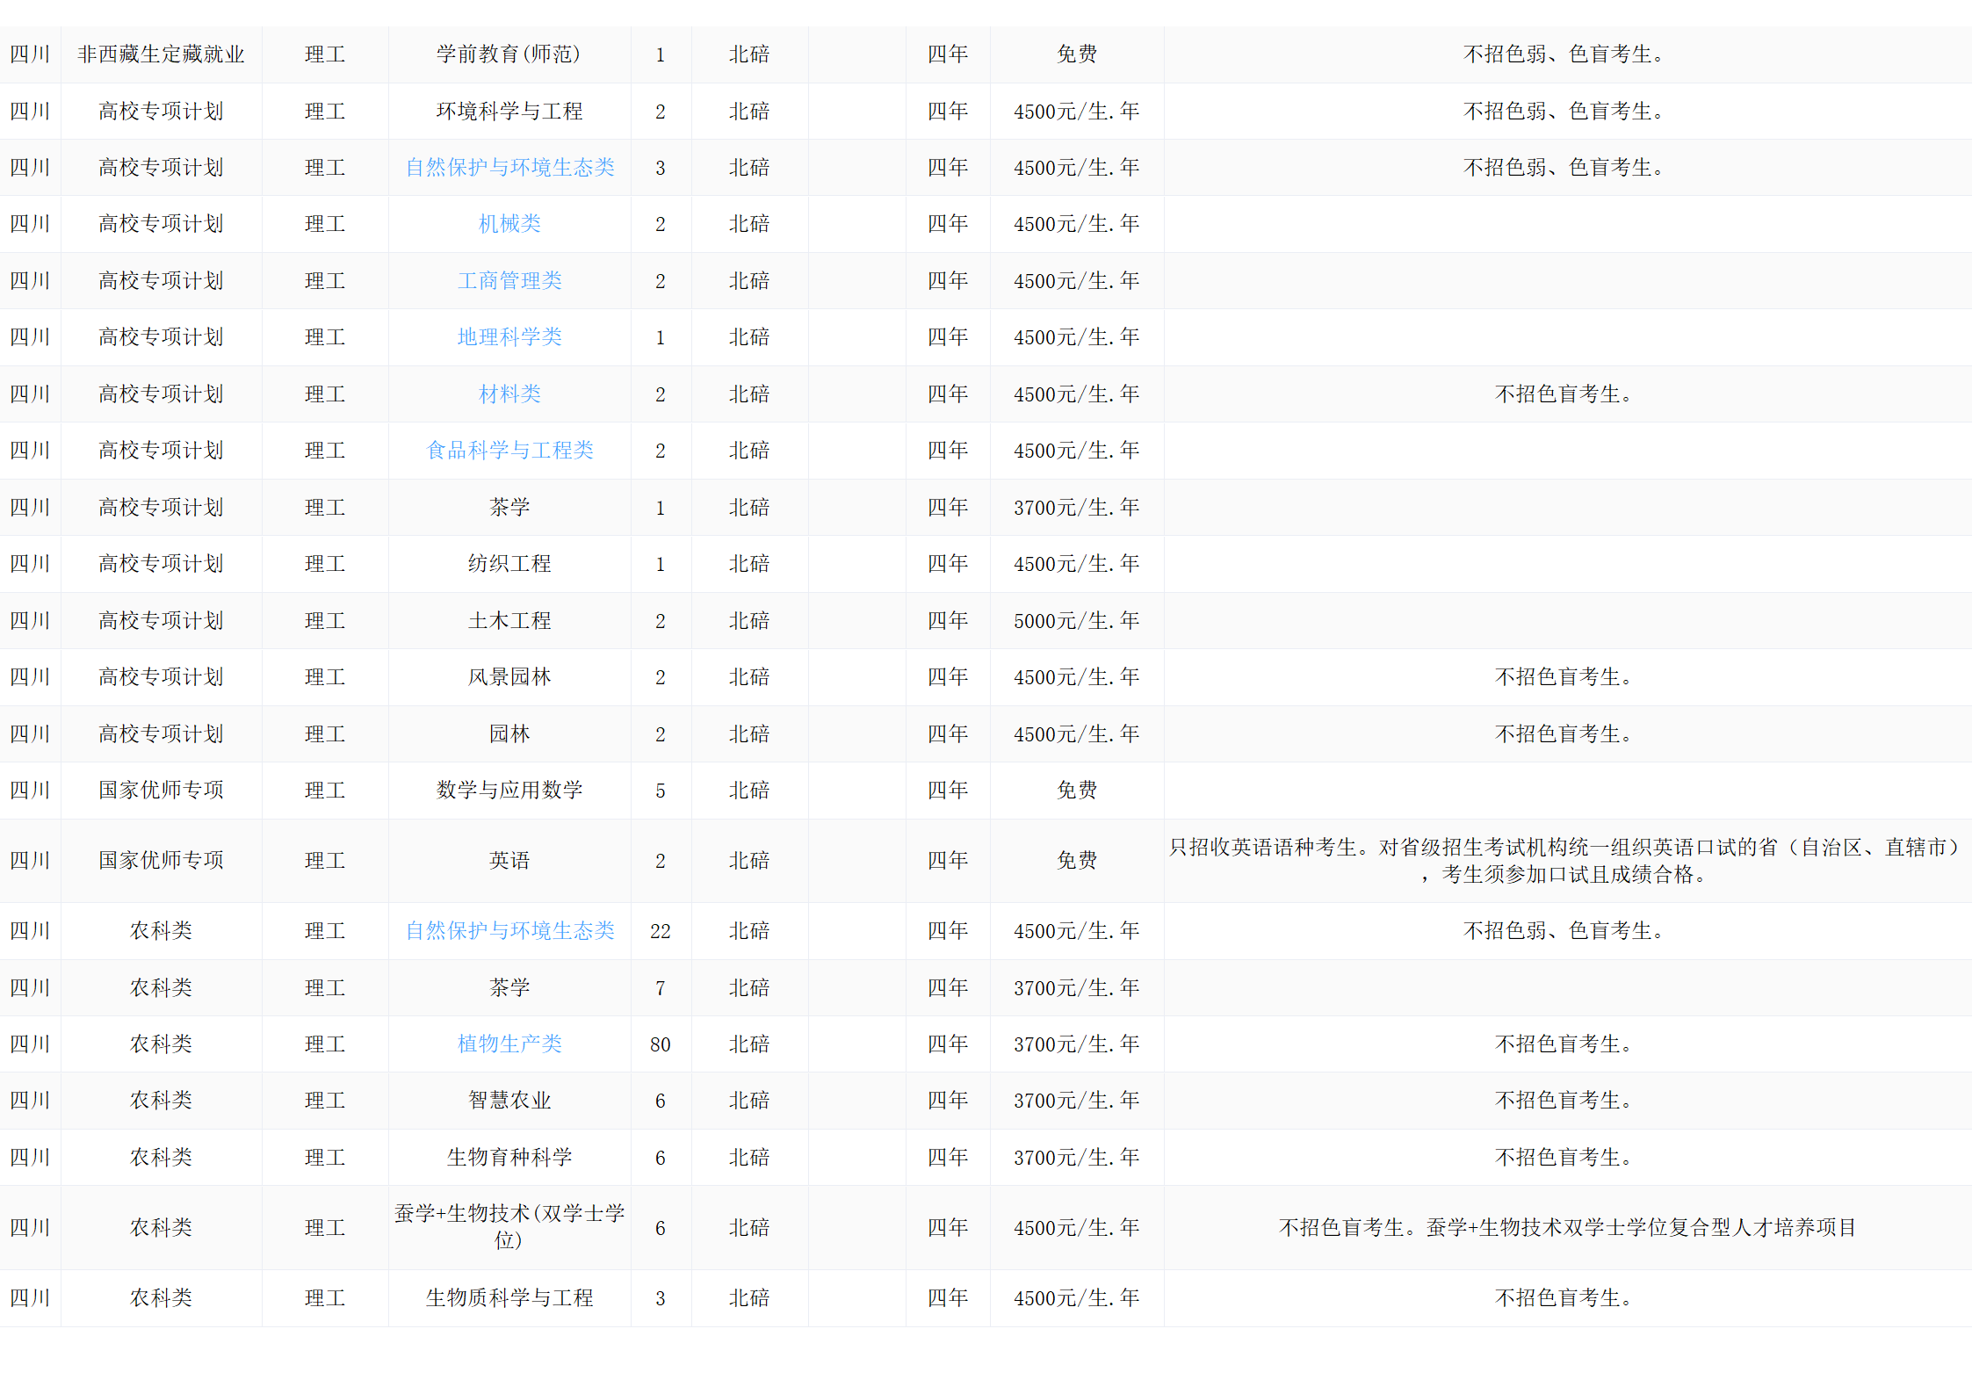Open the 地理科学类 link
Screen dimensions: 1972x1394
pyautogui.click(x=509, y=337)
